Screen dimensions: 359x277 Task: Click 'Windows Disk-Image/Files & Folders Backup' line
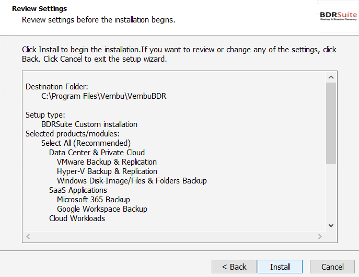tap(132, 181)
